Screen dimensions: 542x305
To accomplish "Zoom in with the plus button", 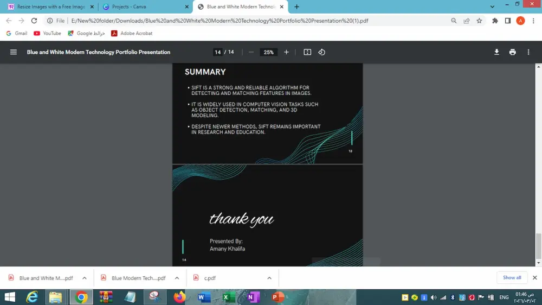I will pos(286,52).
